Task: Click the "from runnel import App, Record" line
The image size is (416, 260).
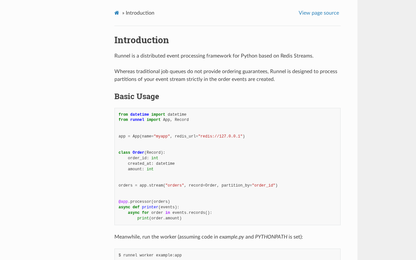Action: [x=153, y=120]
